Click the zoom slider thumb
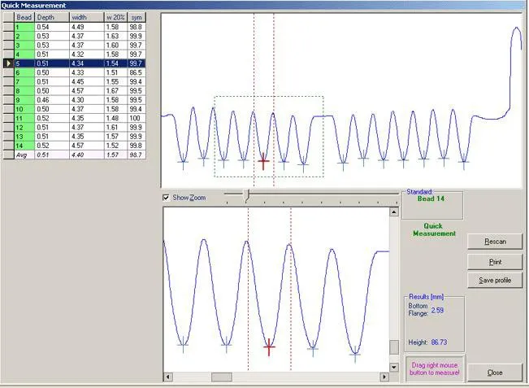Viewport: 529px width, 388px height. [247, 195]
